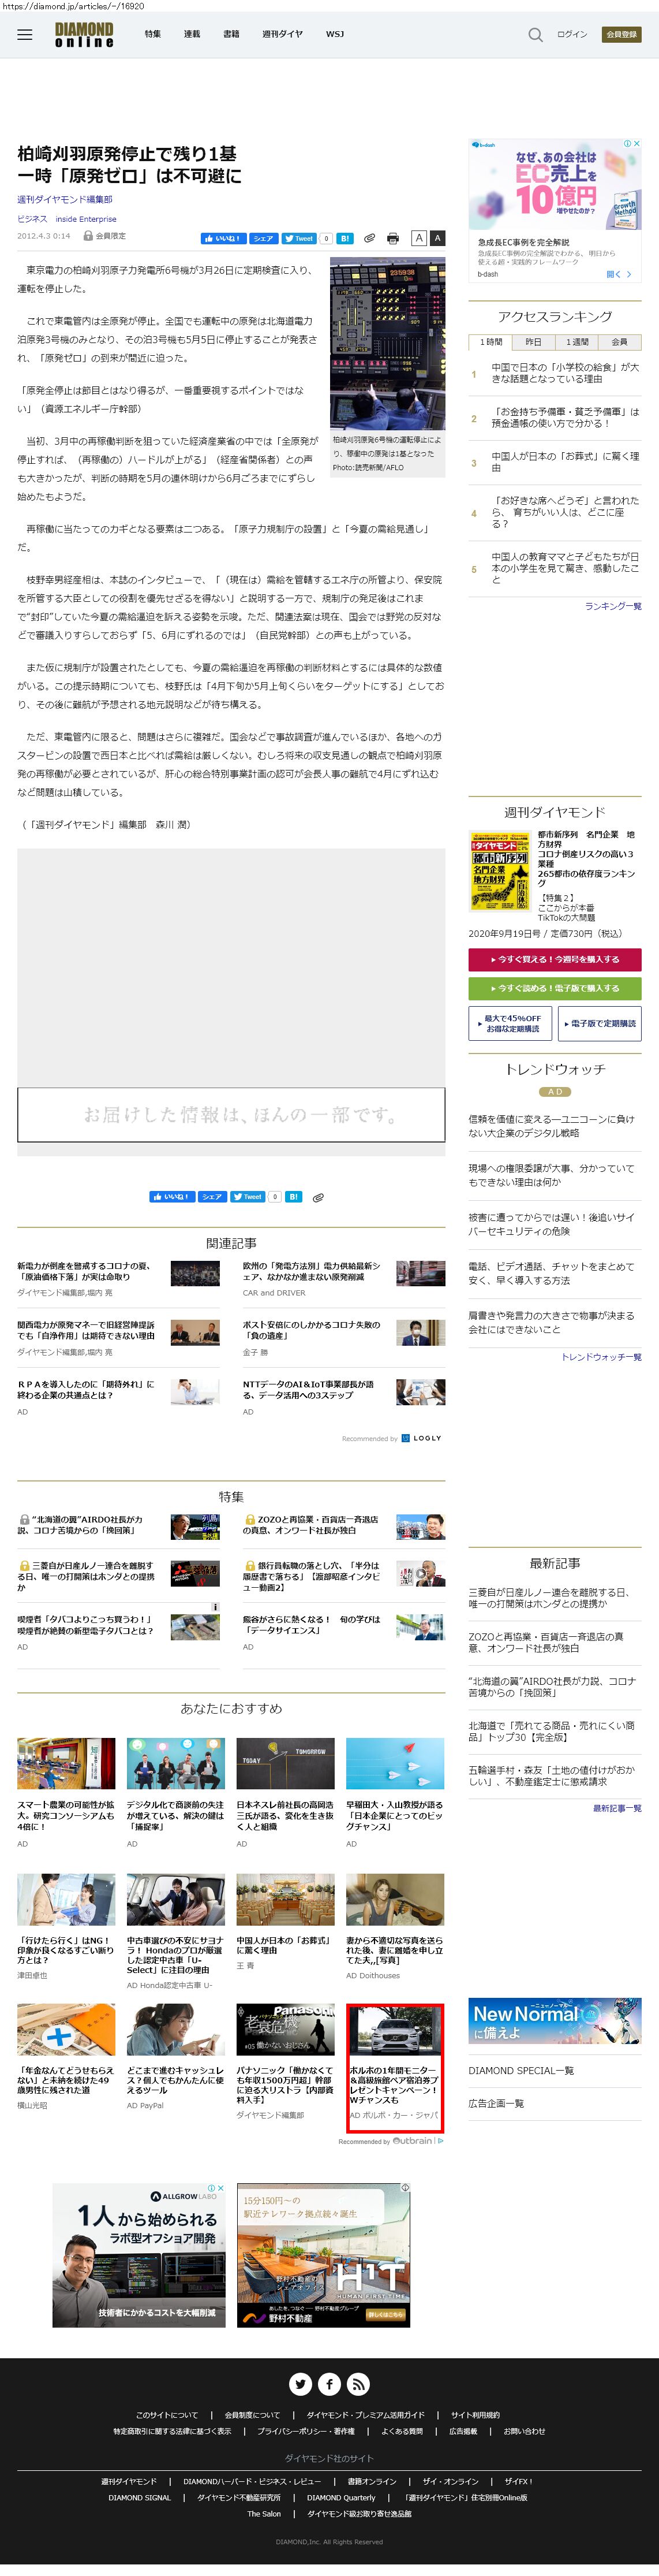Click the Facebook icon in the footer
The width and height of the screenshot is (659, 2576).
click(329, 2383)
